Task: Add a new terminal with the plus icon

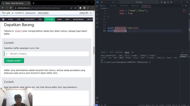Action: [x=182, y=52]
